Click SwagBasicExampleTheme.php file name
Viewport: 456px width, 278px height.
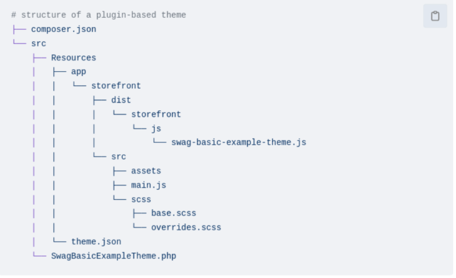113,255
